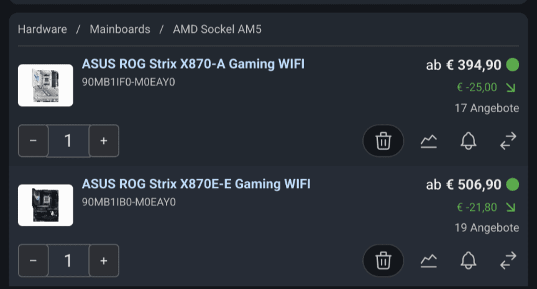
Task: Open price history chart for X870E-E board
Action: (428, 260)
